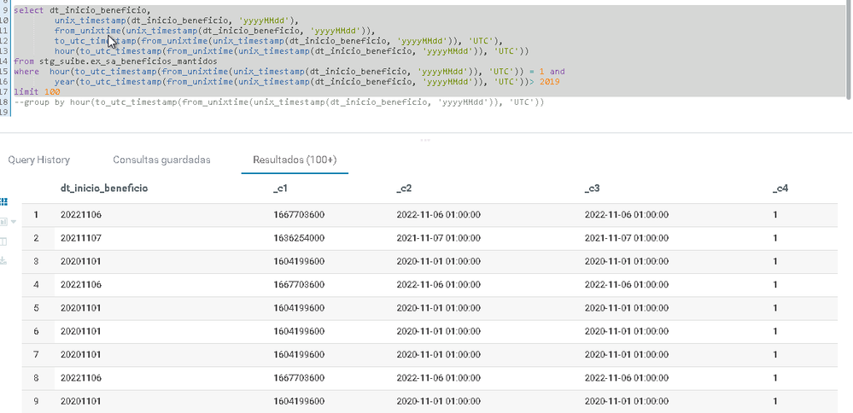
Task: Click row 5 date cell 20201101
Action: (x=81, y=308)
